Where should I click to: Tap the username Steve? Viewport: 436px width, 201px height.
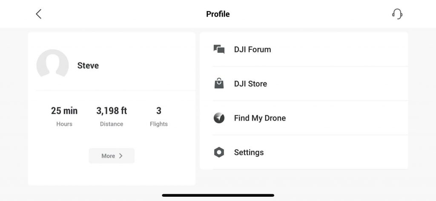tap(88, 65)
